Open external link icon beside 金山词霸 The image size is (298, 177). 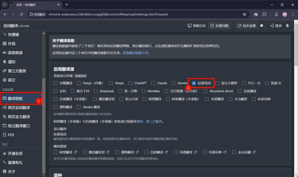(x=254, y=152)
